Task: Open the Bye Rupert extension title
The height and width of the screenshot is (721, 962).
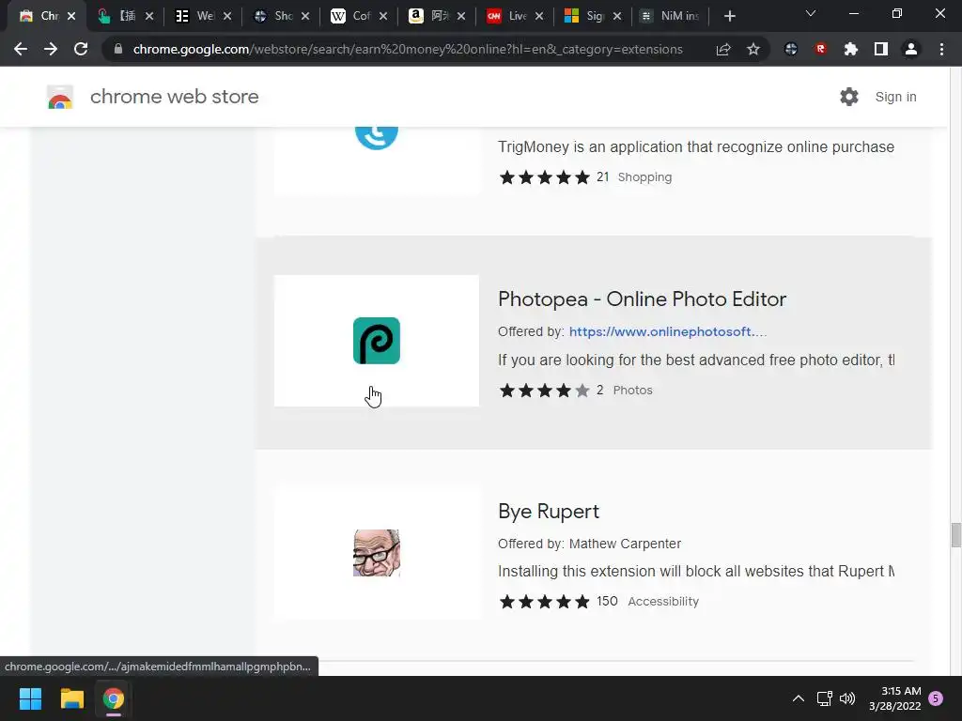Action: pyautogui.click(x=549, y=512)
